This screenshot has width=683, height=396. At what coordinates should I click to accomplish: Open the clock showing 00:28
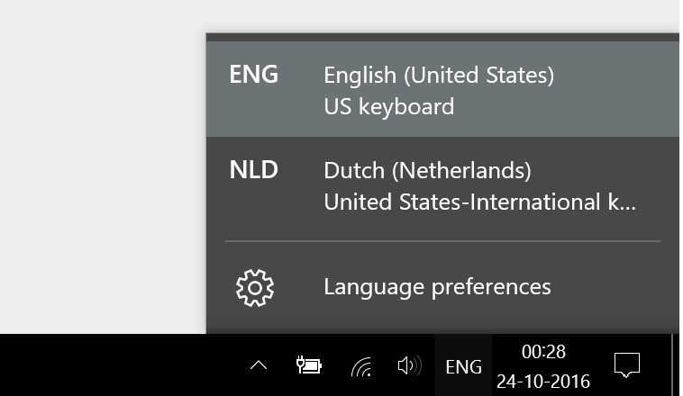(x=543, y=352)
